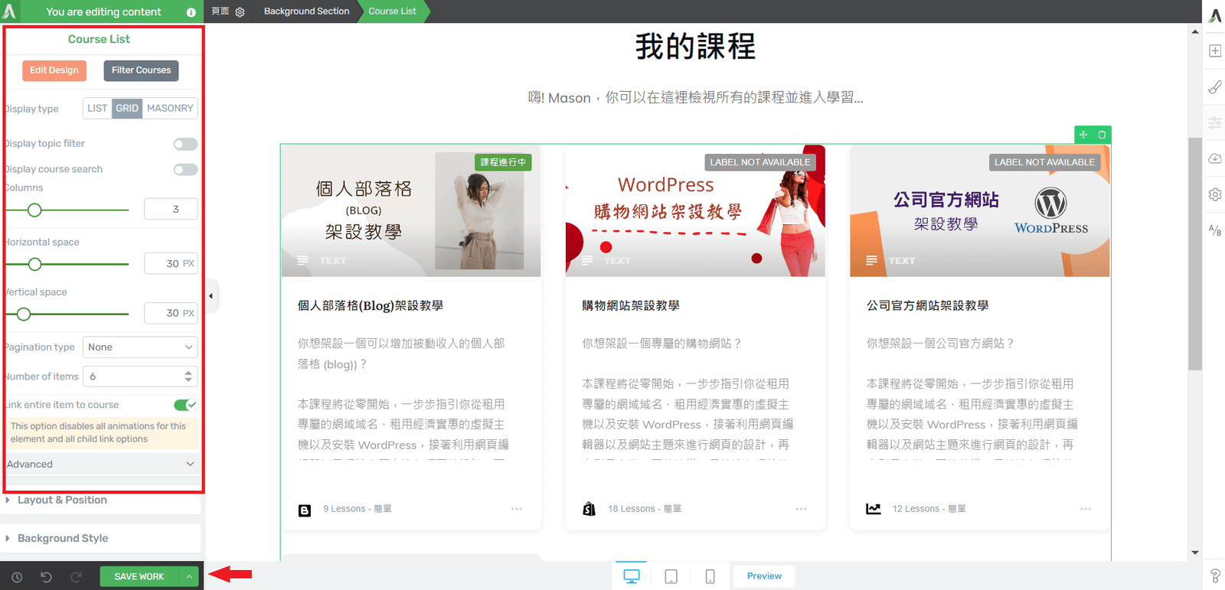Click the Edit Design button
The image size is (1225, 590).
54,70
